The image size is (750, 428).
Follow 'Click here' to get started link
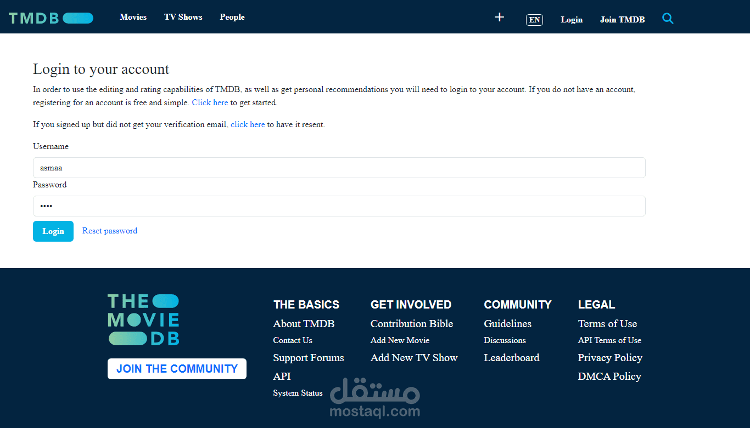tap(210, 102)
